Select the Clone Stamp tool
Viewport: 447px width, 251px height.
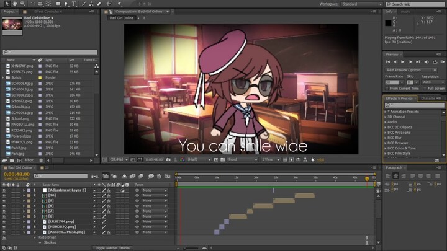91,4
